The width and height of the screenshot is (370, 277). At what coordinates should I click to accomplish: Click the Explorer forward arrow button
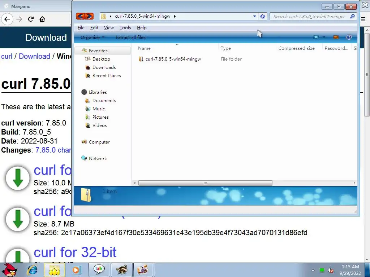click(x=89, y=16)
